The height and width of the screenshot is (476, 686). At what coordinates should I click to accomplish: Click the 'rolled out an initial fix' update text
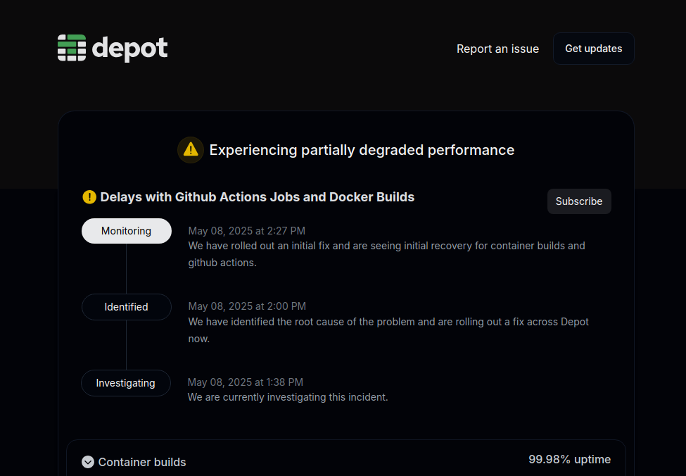pyautogui.click(x=387, y=254)
